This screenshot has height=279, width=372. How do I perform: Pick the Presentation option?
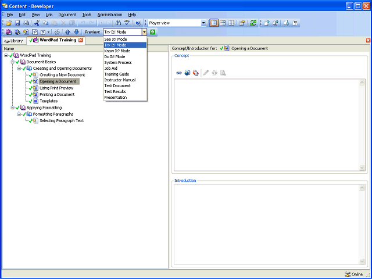(125, 98)
